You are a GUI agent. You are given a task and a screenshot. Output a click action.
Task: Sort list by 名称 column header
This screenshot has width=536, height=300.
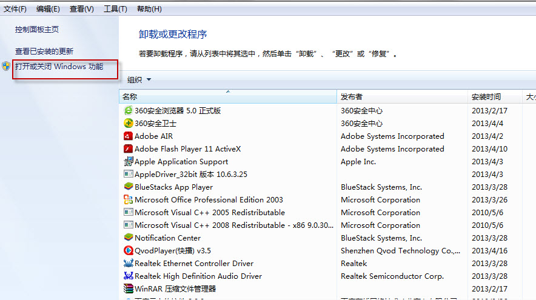tap(227, 97)
